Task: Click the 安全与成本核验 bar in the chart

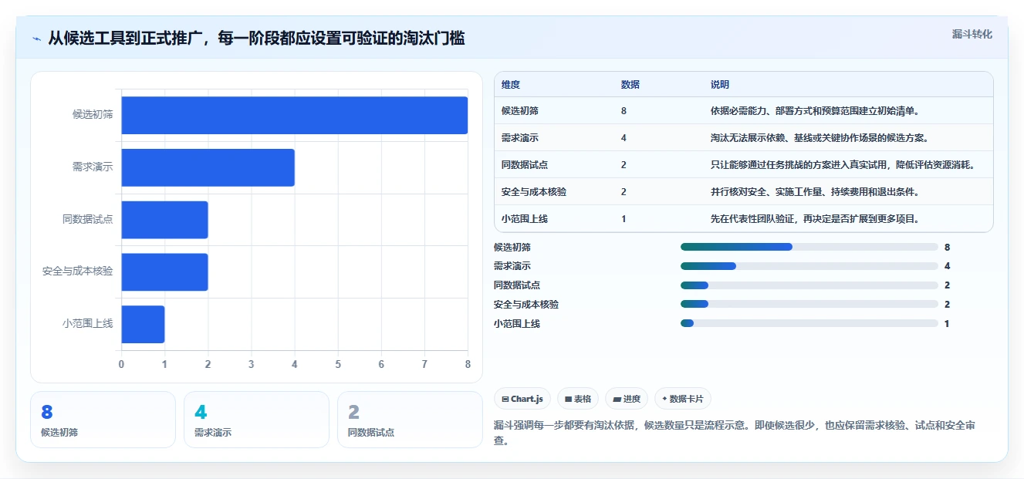Action: pos(164,272)
